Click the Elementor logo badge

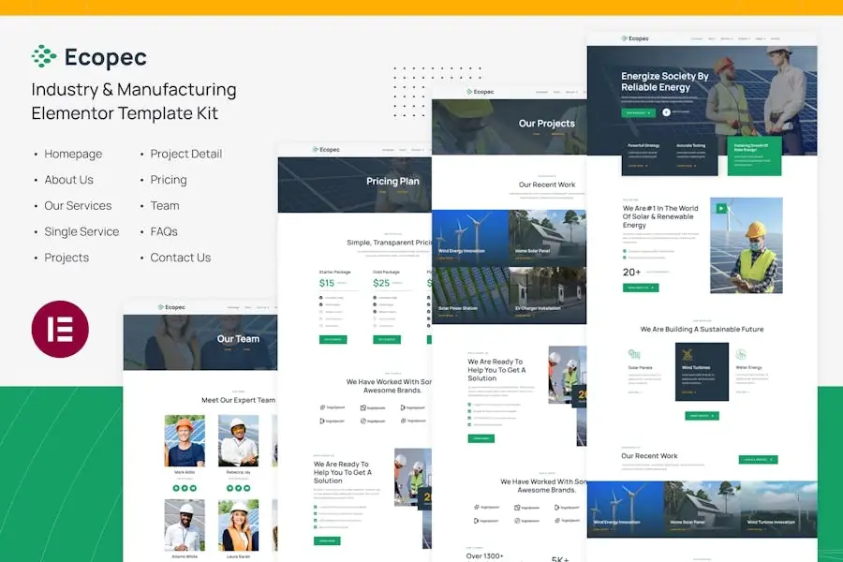(60, 329)
